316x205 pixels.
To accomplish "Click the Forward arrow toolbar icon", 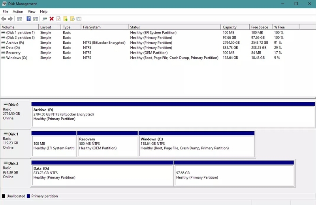I will (10, 19).
